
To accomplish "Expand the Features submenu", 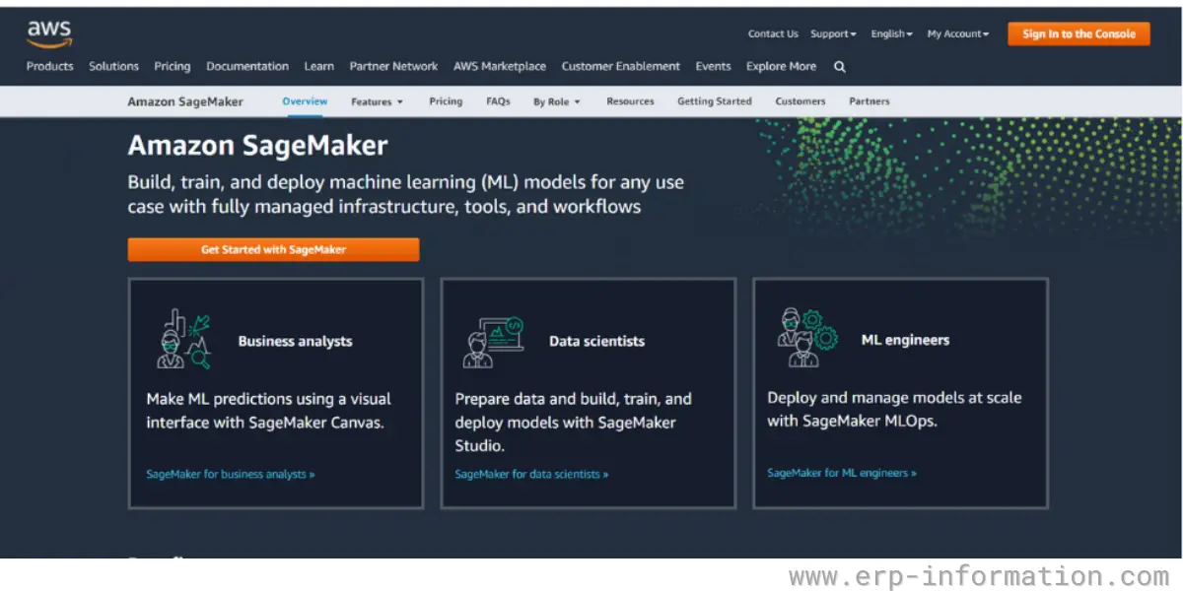I will tap(377, 101).
